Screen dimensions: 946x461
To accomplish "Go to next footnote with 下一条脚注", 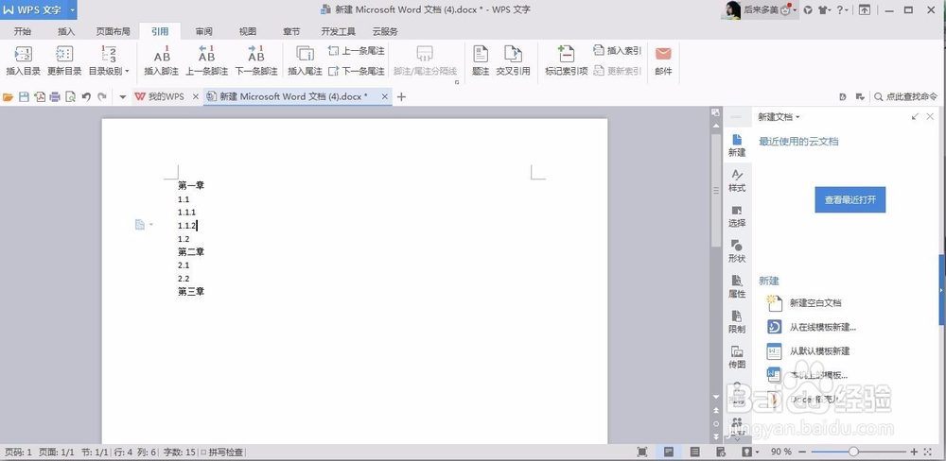I will [x=255, y=60].
